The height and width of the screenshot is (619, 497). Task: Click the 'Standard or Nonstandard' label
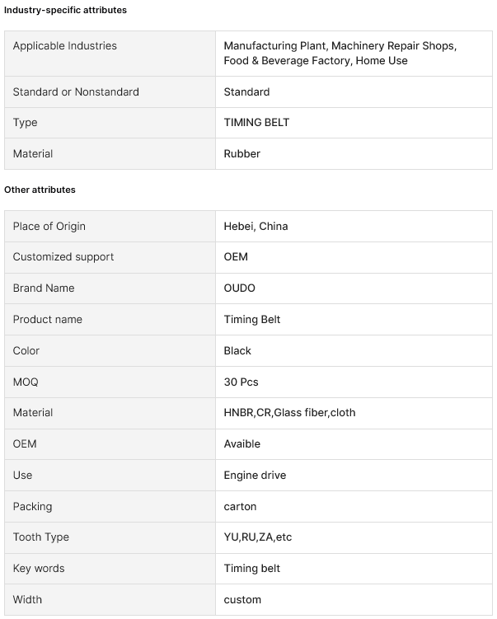[x=76, y=91]
